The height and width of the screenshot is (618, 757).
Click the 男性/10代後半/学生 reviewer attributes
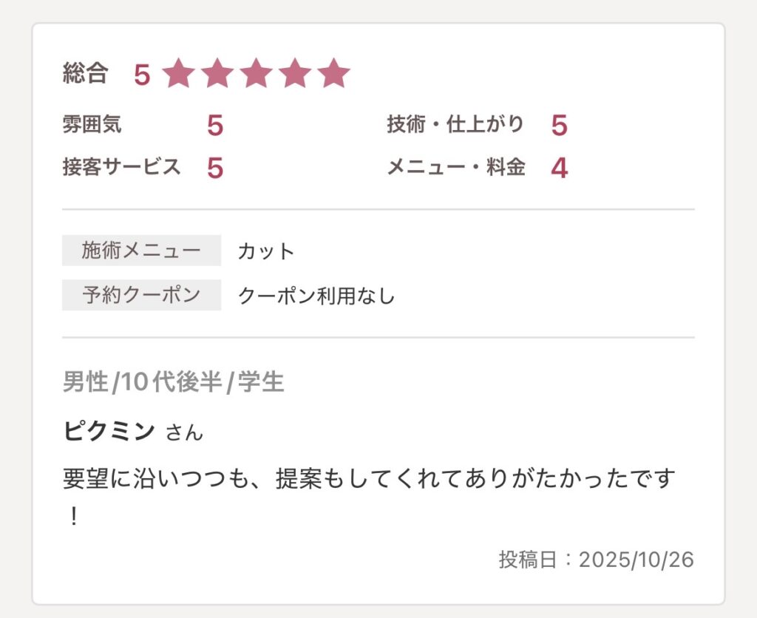point(174,382)
